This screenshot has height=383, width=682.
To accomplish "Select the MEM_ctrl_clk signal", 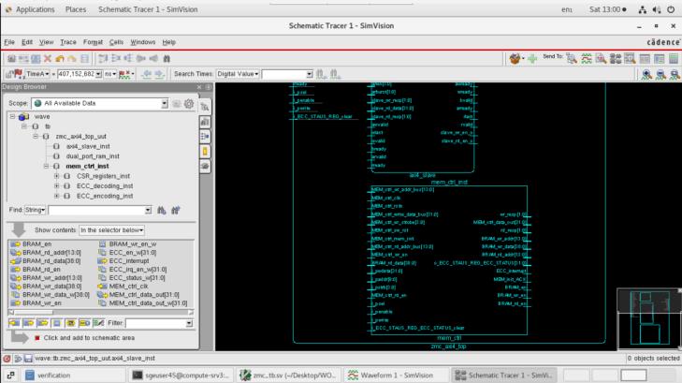I will 129,287.
